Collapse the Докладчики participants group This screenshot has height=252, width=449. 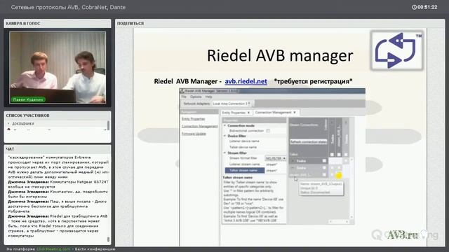coord(8,124)
